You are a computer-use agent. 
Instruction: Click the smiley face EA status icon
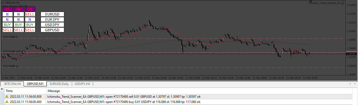tap(343, 3)
